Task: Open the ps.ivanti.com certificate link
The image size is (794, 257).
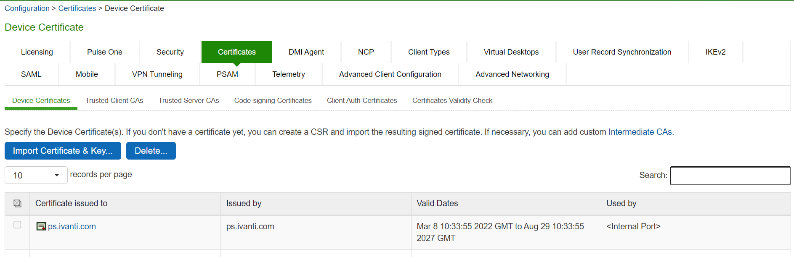Action: pos(72,227)
